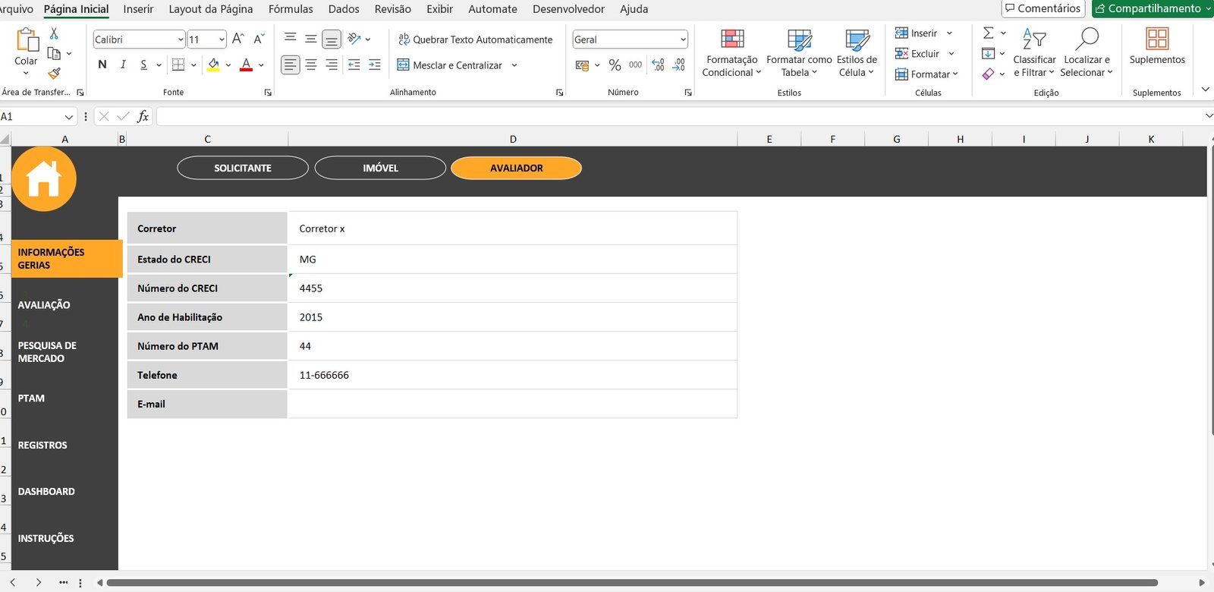Apply percent style format
Image resolution: width=1214 pixels, height=592 pixels.
[x=615, y=65]
